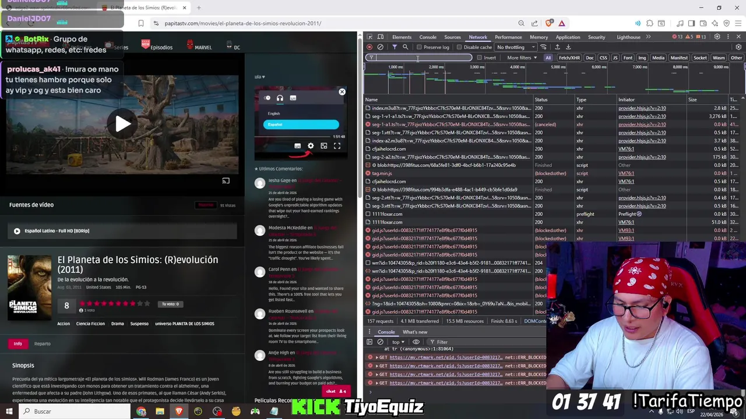
Task: Show more DevTools tabs with the chevron
Action: pyautogui.click(x=648, y=37)
